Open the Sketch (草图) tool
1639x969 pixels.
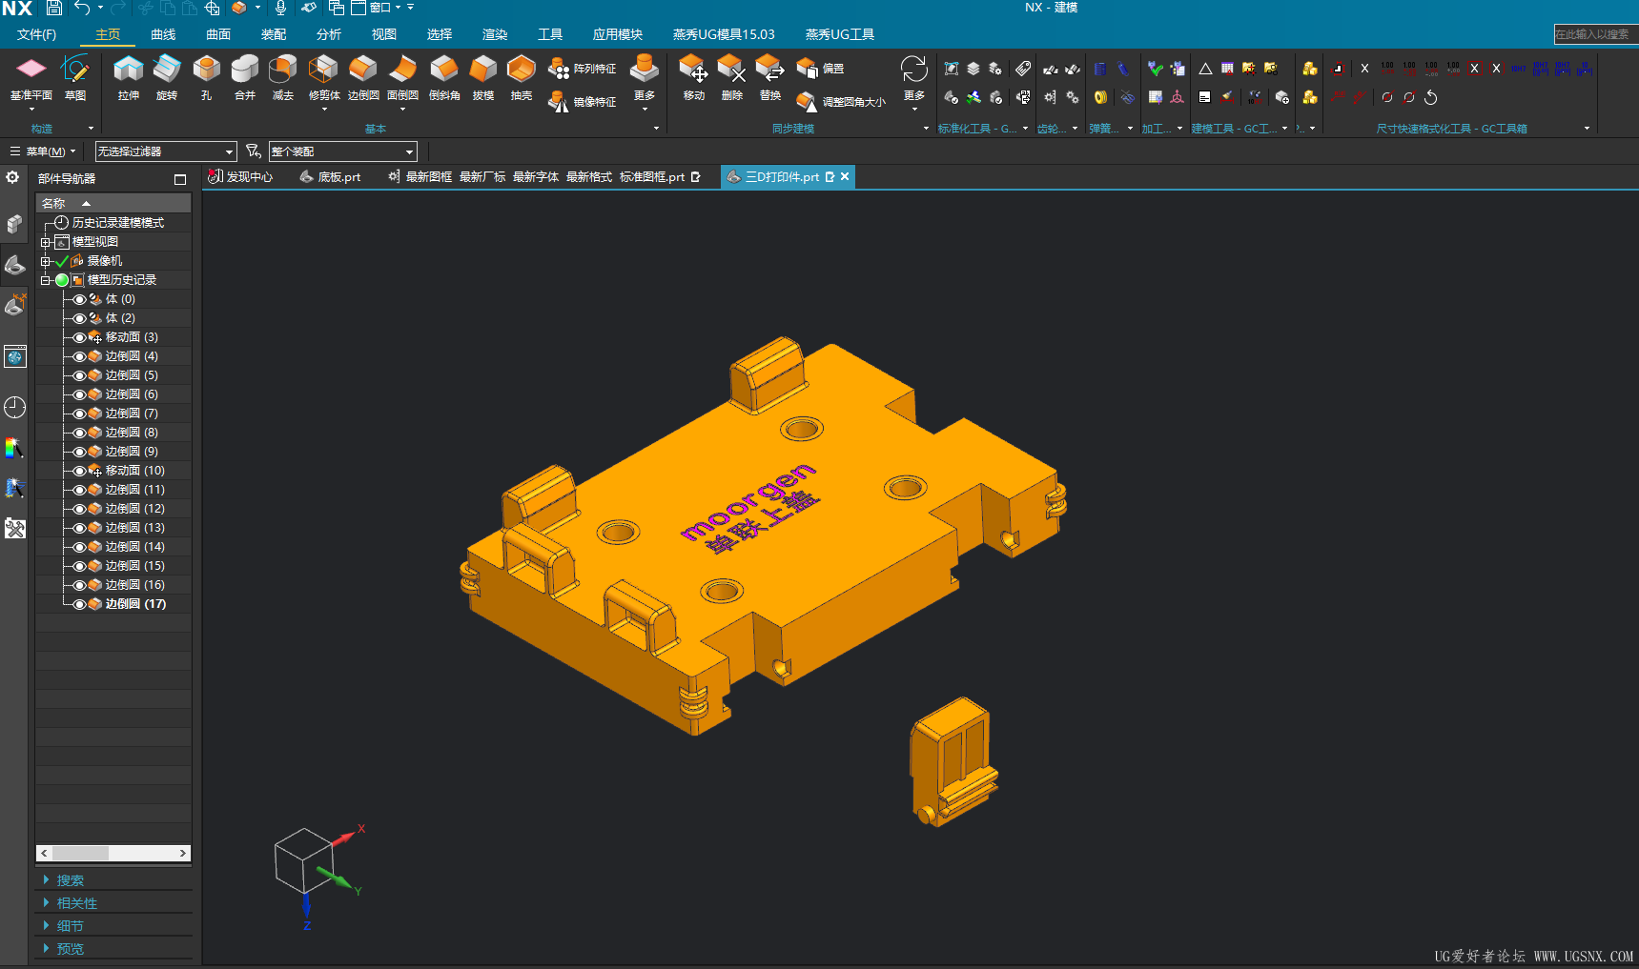tap(76, 76)
